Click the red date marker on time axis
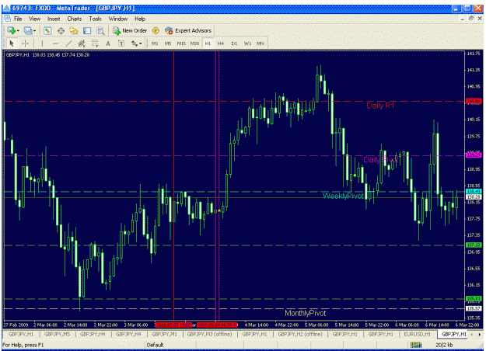 pyautogui.click(x=173, y=325)
